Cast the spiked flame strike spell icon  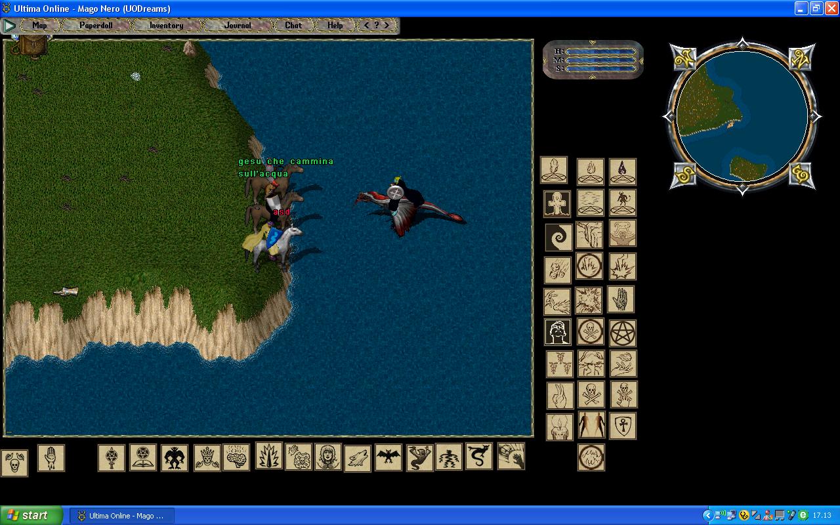click(x=268, y=455)
